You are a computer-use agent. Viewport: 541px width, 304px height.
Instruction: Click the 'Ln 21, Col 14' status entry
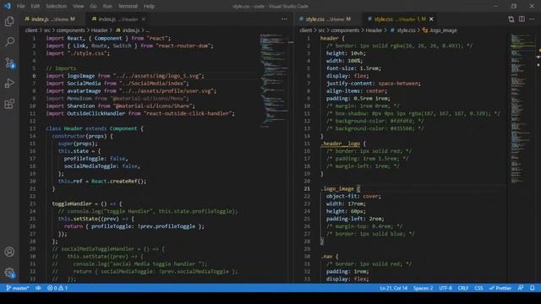[x=393, y=288]
